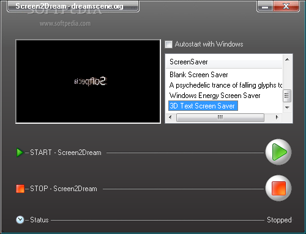306x234 pixels.
Task: Click the vertical scrollbar thumb in the list
Action: [x=287, y=96]
